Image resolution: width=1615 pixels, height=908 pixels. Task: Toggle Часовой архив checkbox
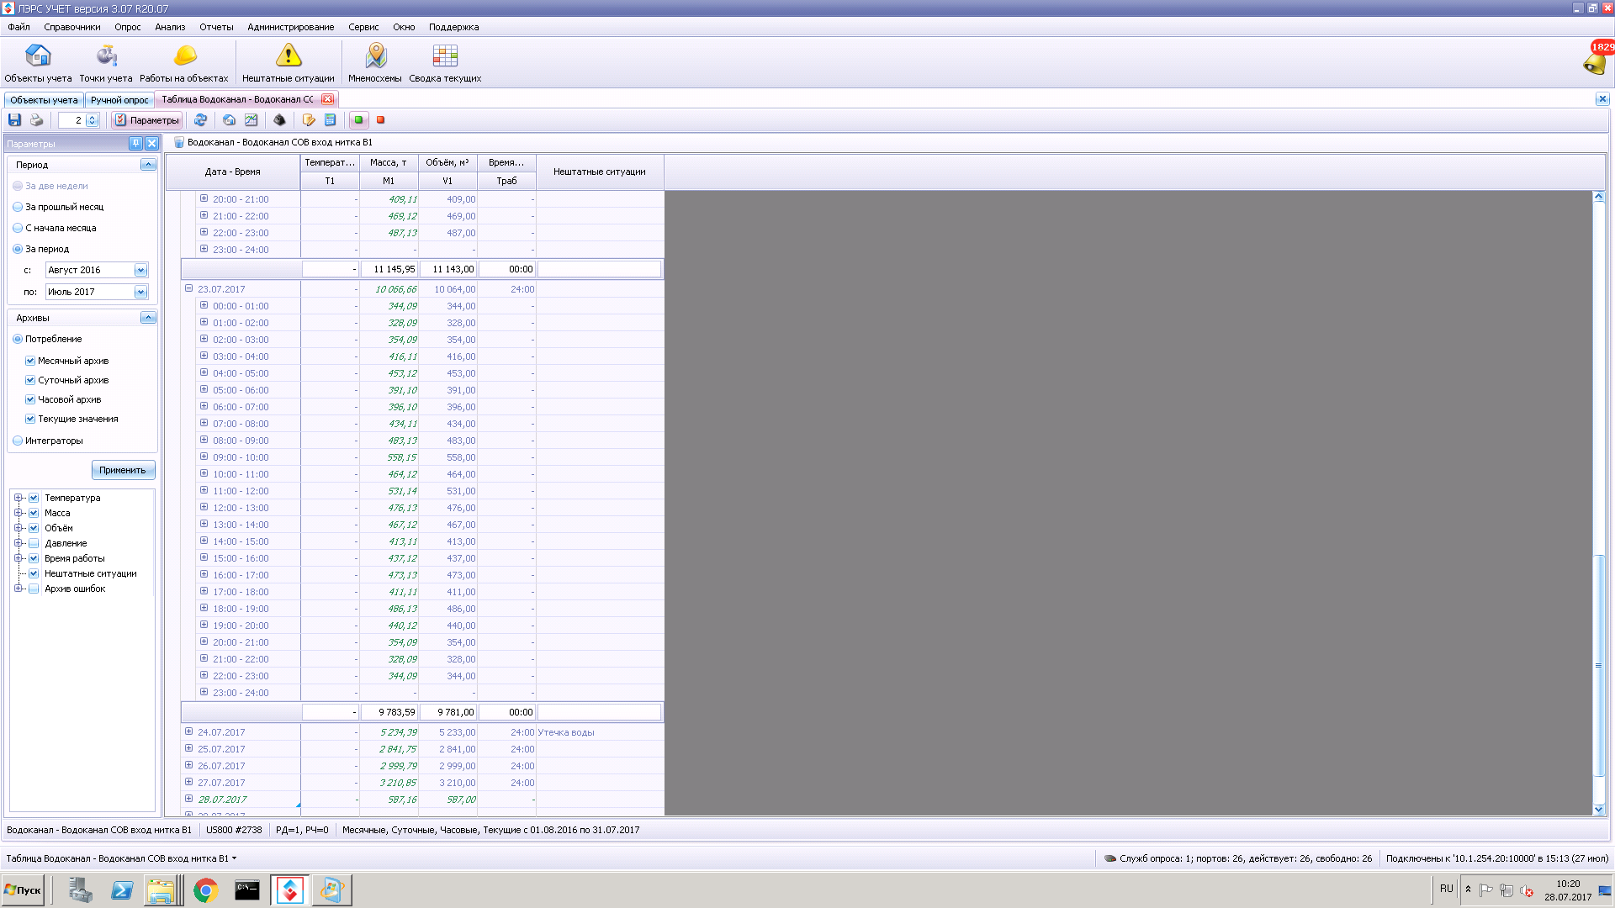[x=30, y=399]
